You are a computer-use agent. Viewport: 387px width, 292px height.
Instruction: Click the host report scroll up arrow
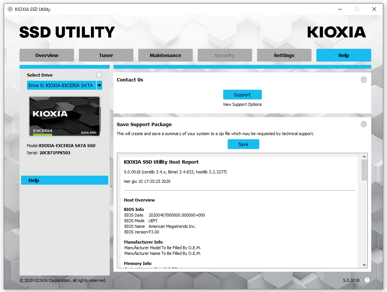pyautogui.click(x=364, y=157)
